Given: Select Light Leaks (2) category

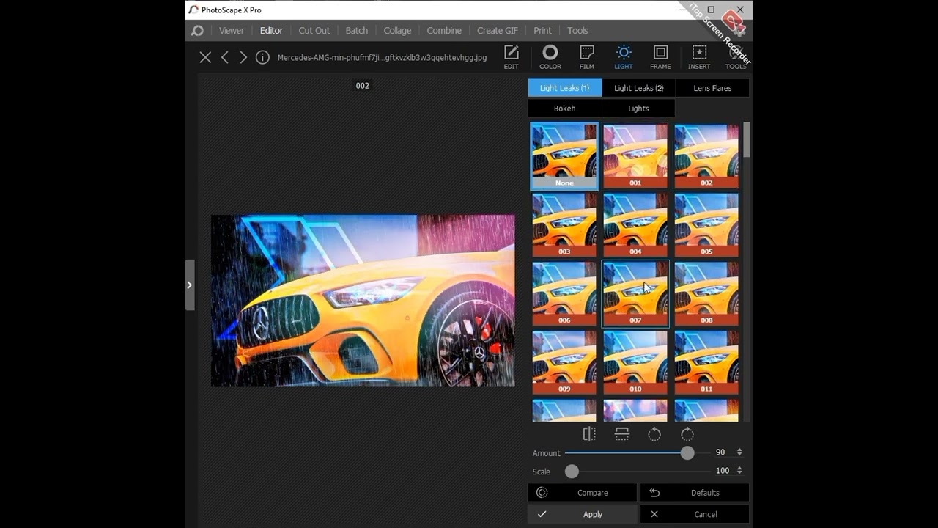Looking at the screenshot, I should point(638,88).
